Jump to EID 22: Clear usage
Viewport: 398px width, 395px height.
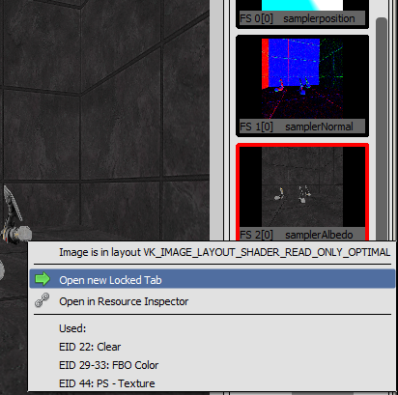pos(90,347)
